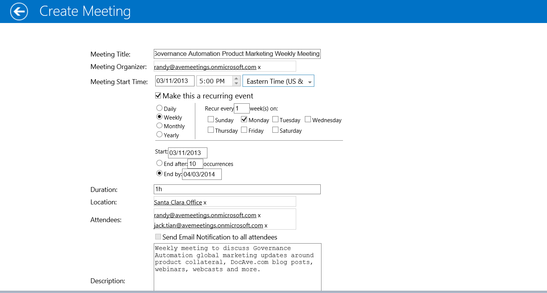Open attendee randy@avemeetings.onmicrosoft.com link
This screenshot has height=293, width=547.
click(205, 215)
